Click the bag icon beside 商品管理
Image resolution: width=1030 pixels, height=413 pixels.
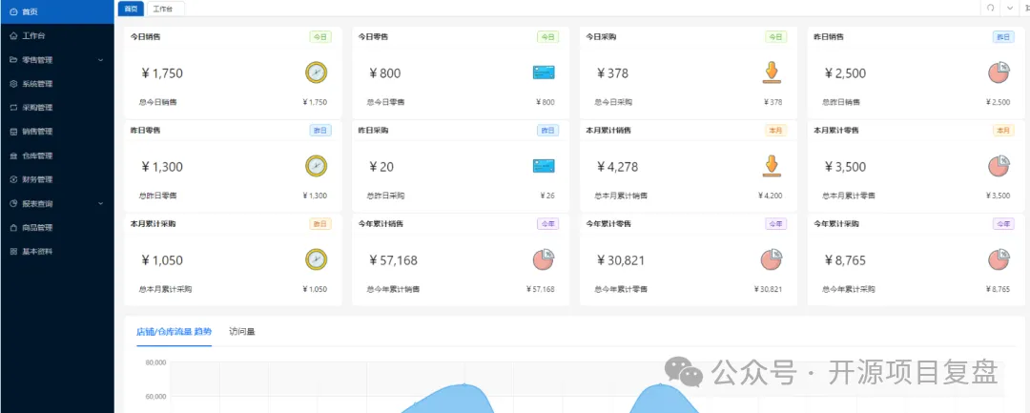click(x=13, y=228)
